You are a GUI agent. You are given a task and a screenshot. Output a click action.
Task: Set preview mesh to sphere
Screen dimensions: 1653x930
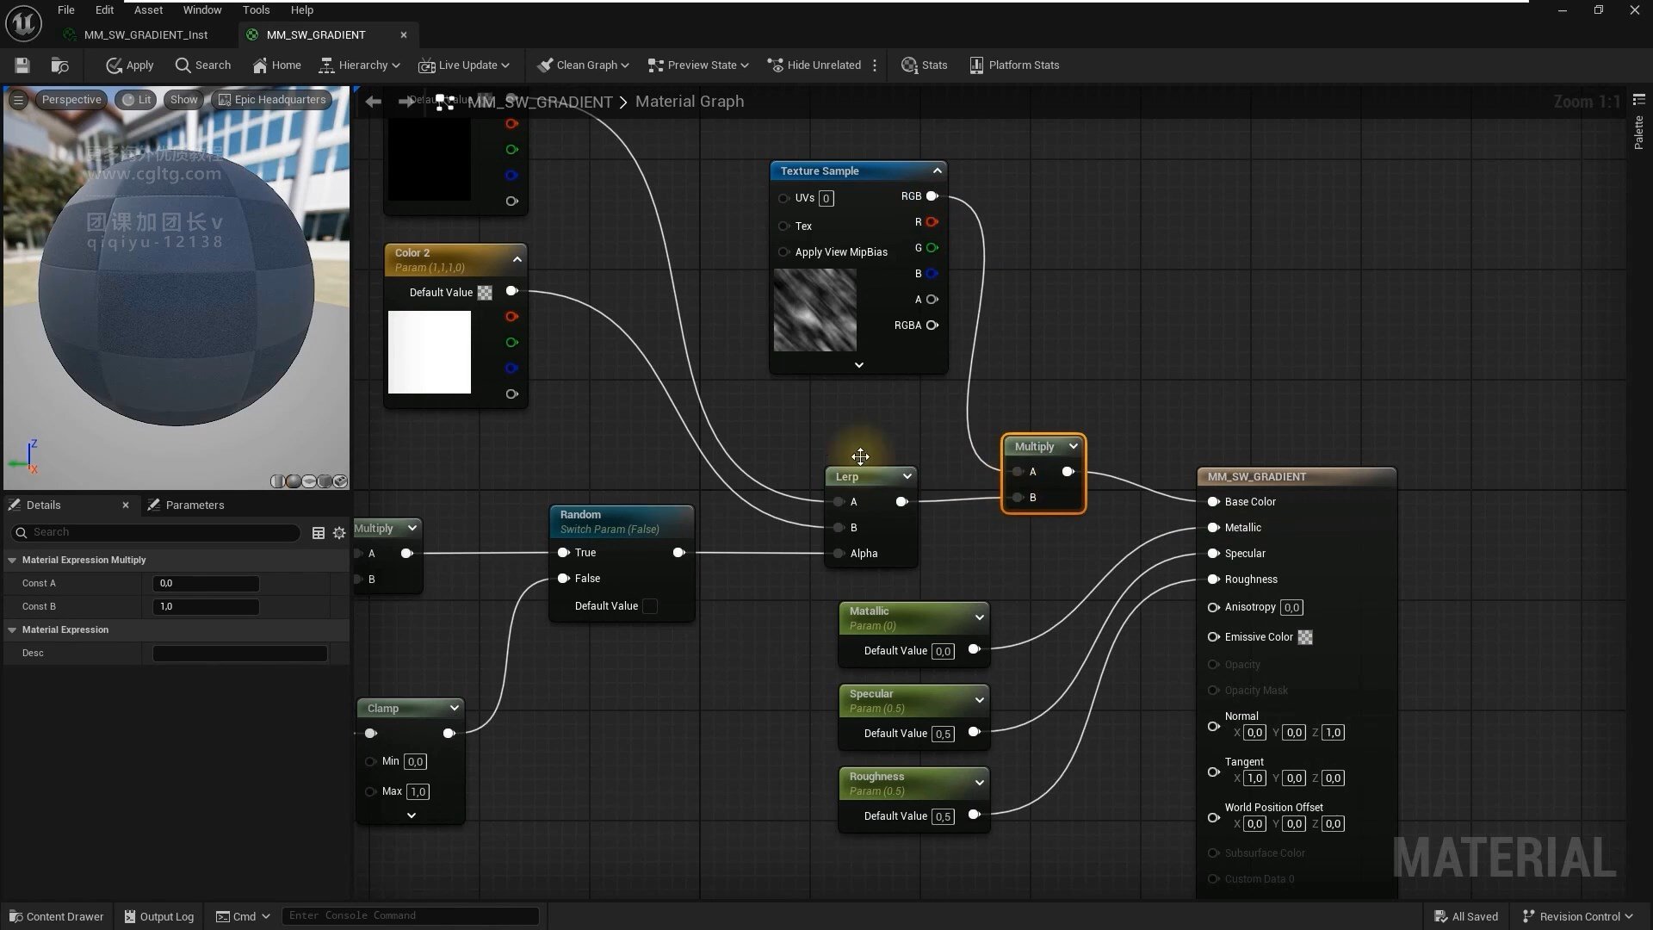coord(294,481)
